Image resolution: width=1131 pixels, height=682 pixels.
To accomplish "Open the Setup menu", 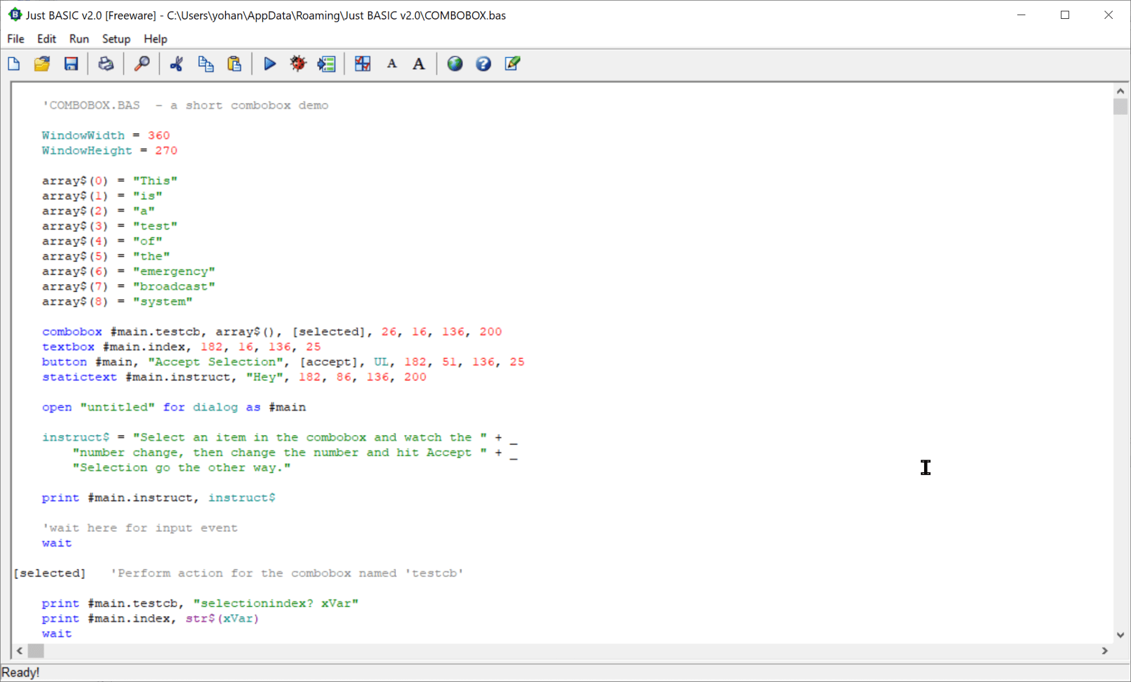I will pos(116,39).
